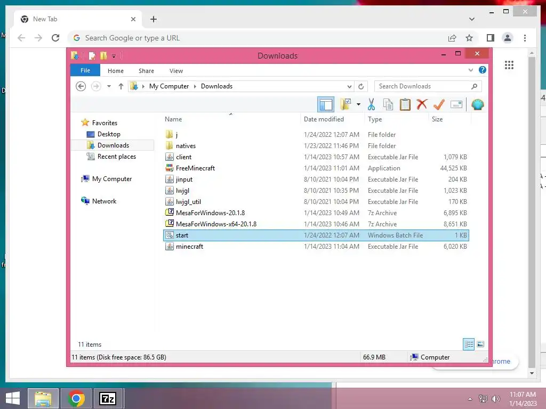546x409 pixels.
Task: Open the Home ribbon tab
Action: (x=116, y=71)
